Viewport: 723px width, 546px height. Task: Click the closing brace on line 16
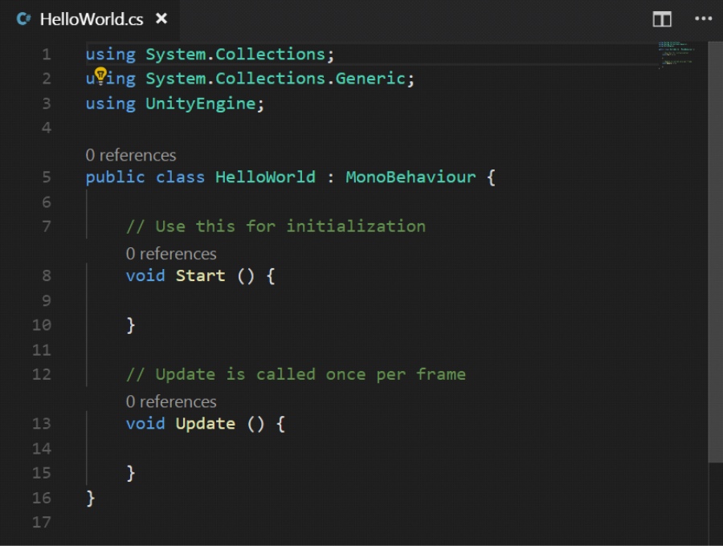coord(90,498)
